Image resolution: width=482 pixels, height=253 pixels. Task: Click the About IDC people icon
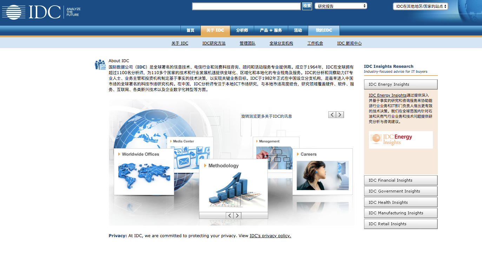[100, 65]
